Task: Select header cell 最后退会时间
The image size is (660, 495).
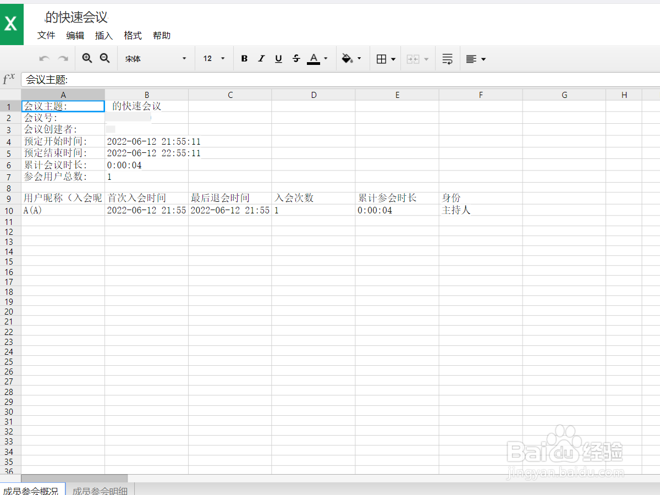Action: [230, 198]
